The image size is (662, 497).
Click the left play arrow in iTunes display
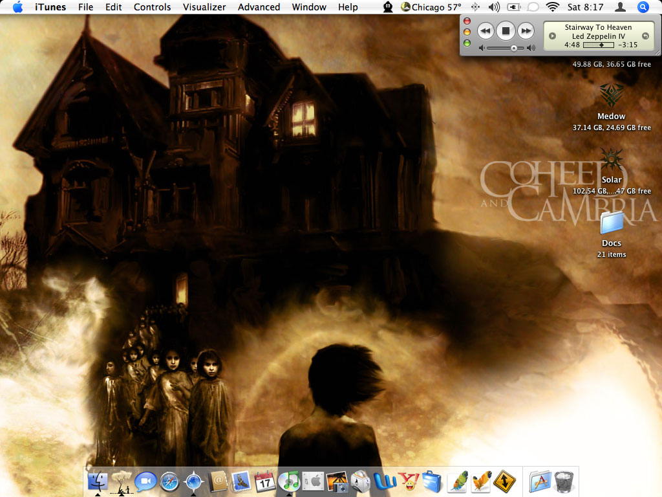552,36
